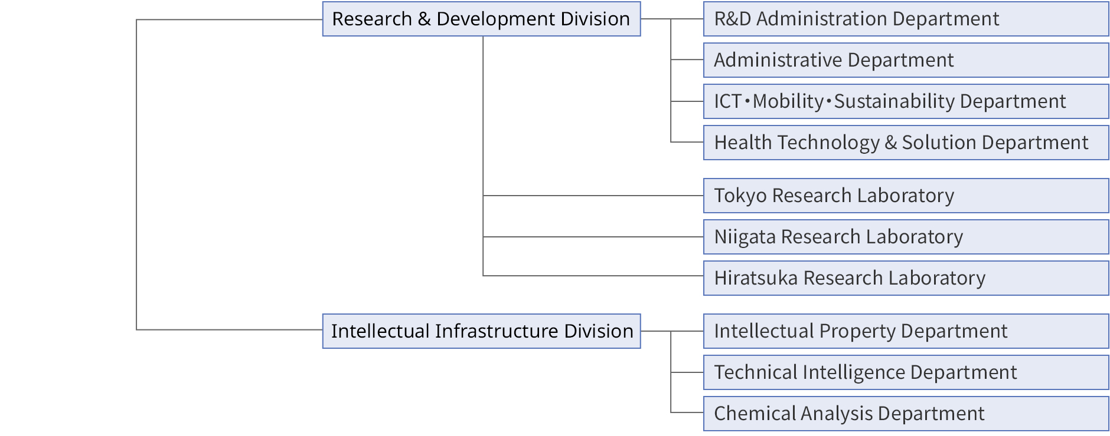The height and width of the screenshot is (436, 1110).
Task: Select the Administrative Department box
Action: coord(906,60)
